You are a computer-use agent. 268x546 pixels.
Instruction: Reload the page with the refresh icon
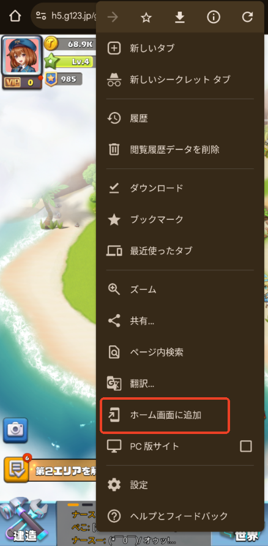click(x=247, y=17)
